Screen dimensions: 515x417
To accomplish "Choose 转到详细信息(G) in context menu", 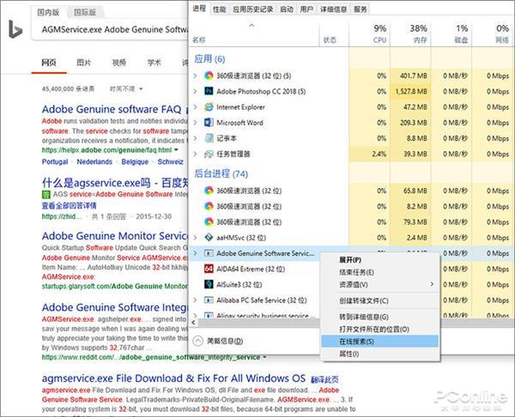I will coord(380,317).
